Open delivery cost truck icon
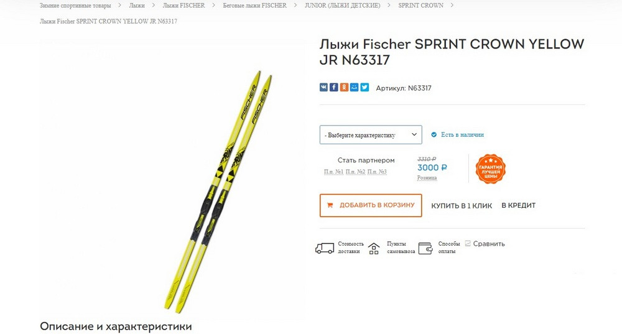 point(325,248)
